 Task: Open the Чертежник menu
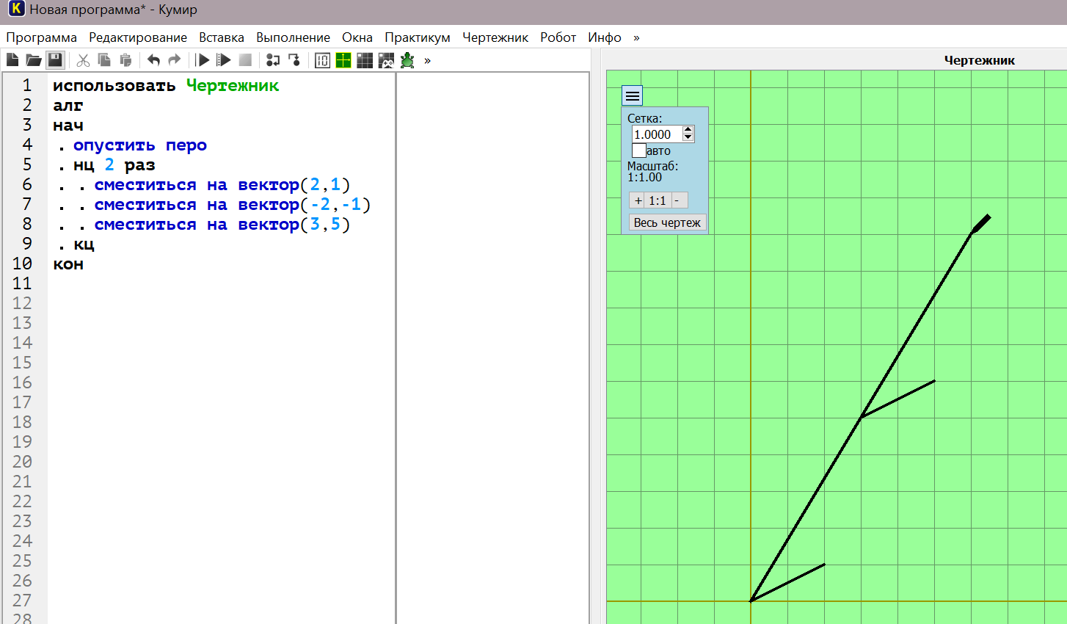click(495, 37)
